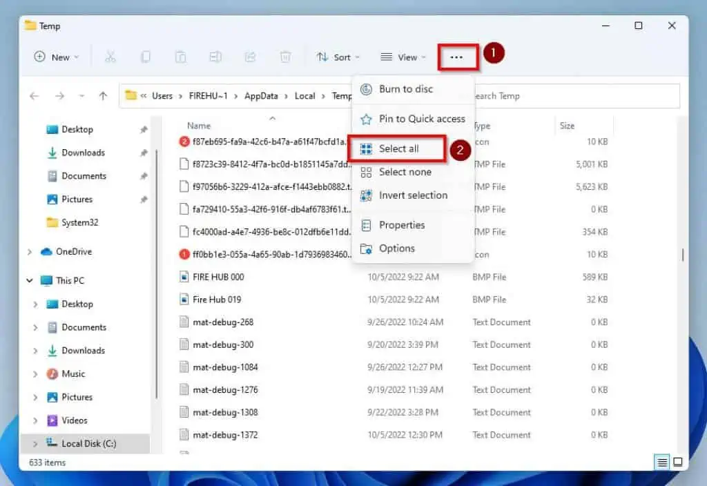The height and width of the screenshot is (486, 707).
Task: Click the Copy icon in toolbar
Action: point(146,57)
